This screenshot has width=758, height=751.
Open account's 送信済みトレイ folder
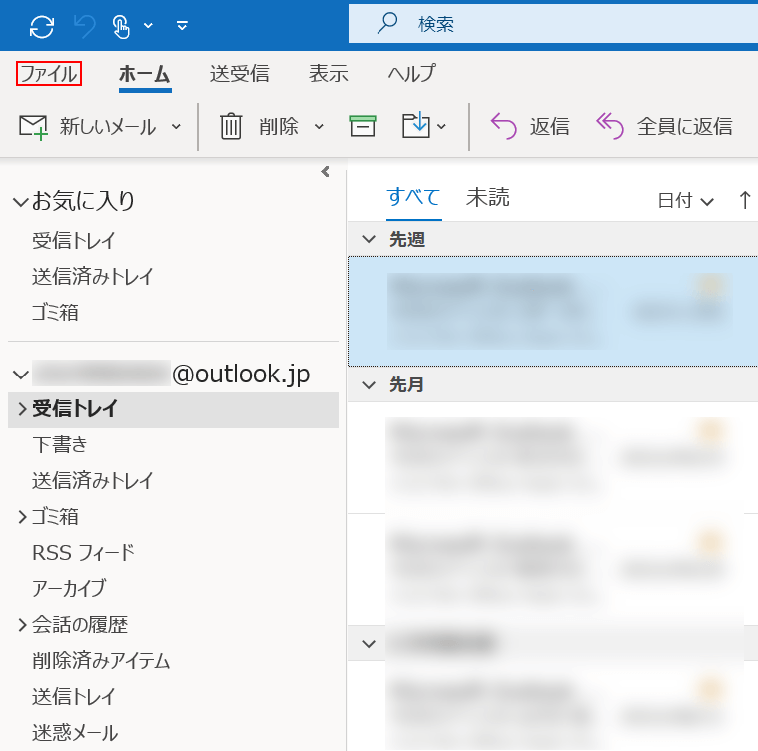coord(92,480)
